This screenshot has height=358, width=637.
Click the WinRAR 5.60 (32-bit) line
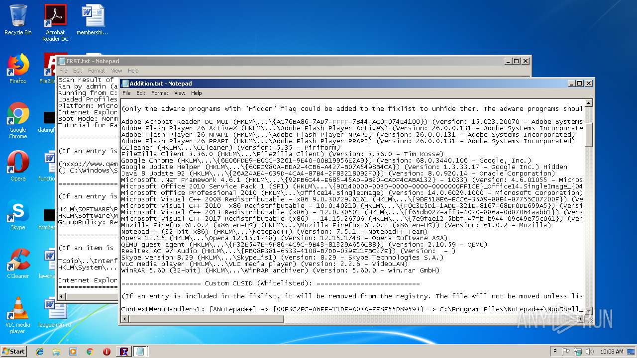(281, 270)
